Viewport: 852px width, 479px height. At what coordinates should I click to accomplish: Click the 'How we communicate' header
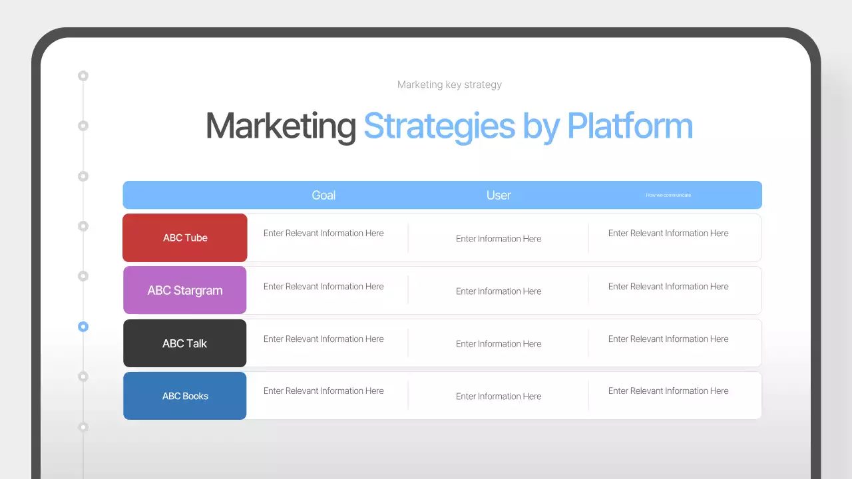(668, 195)
